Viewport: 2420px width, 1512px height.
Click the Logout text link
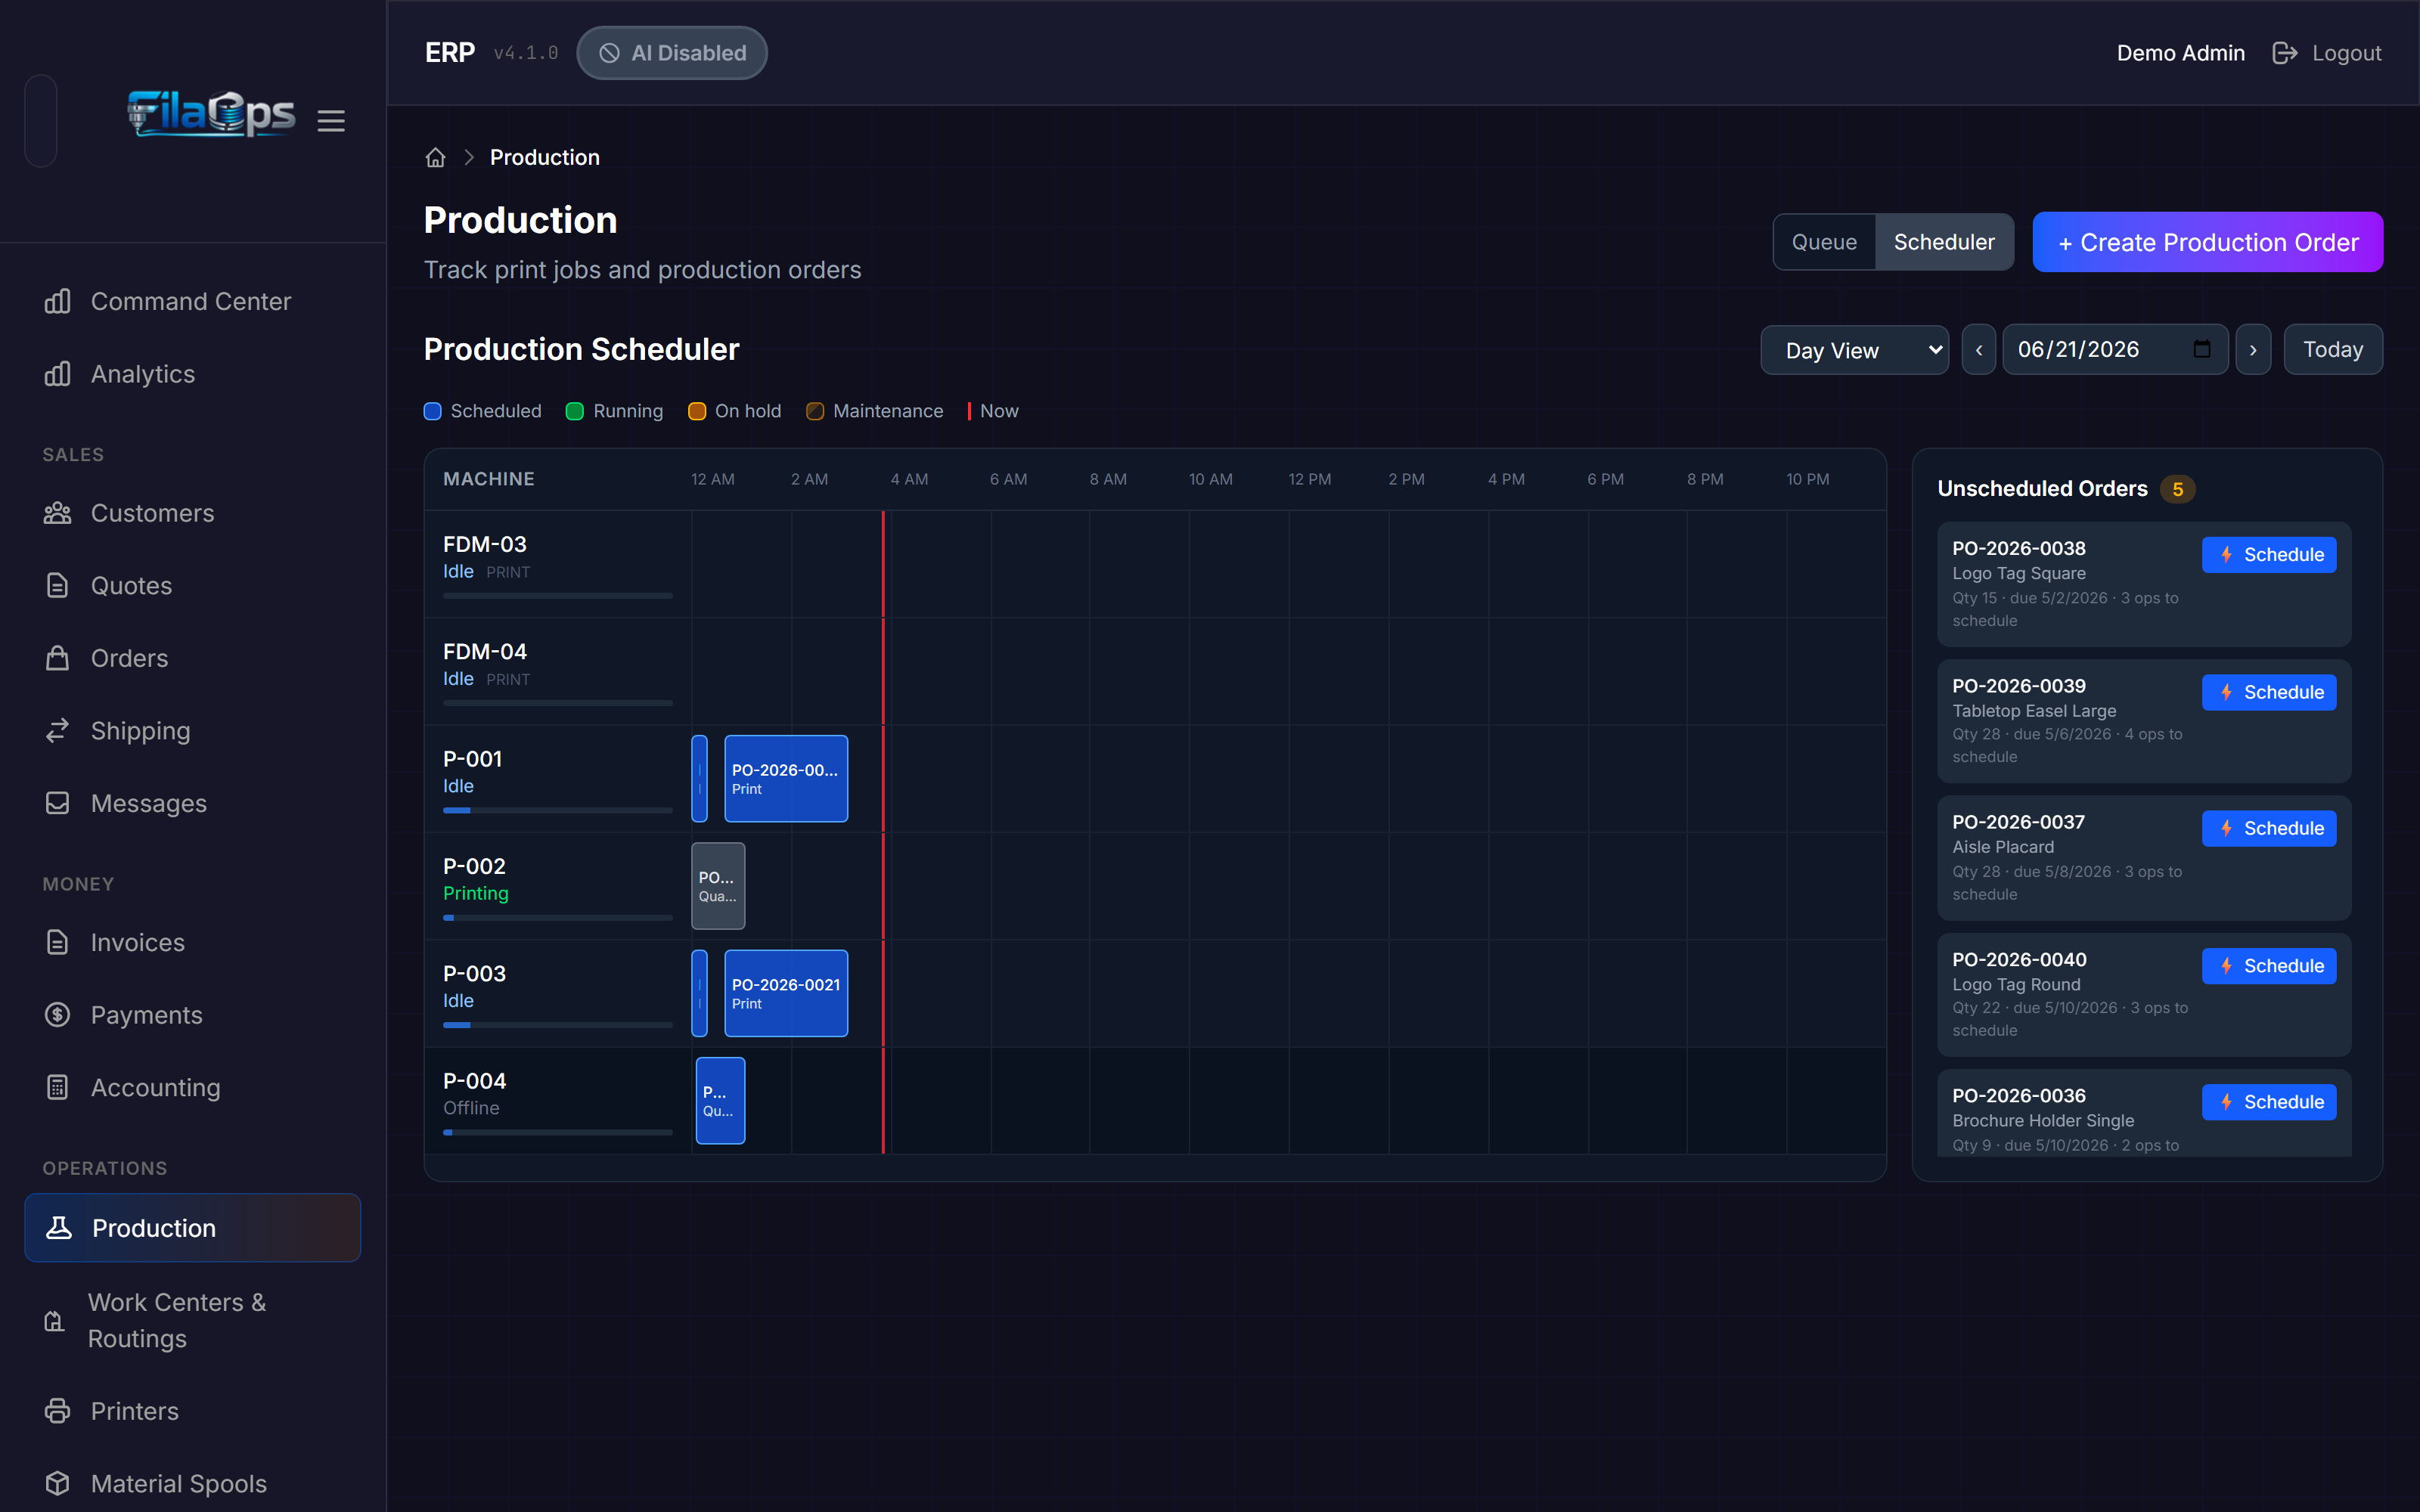point(2346,53)
